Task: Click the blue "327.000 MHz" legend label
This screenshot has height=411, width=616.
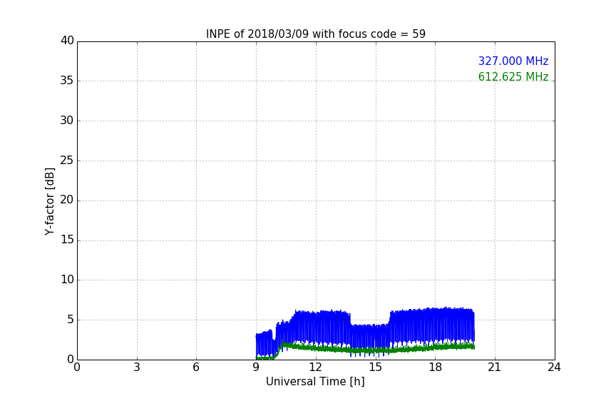Action: (513, 61)
